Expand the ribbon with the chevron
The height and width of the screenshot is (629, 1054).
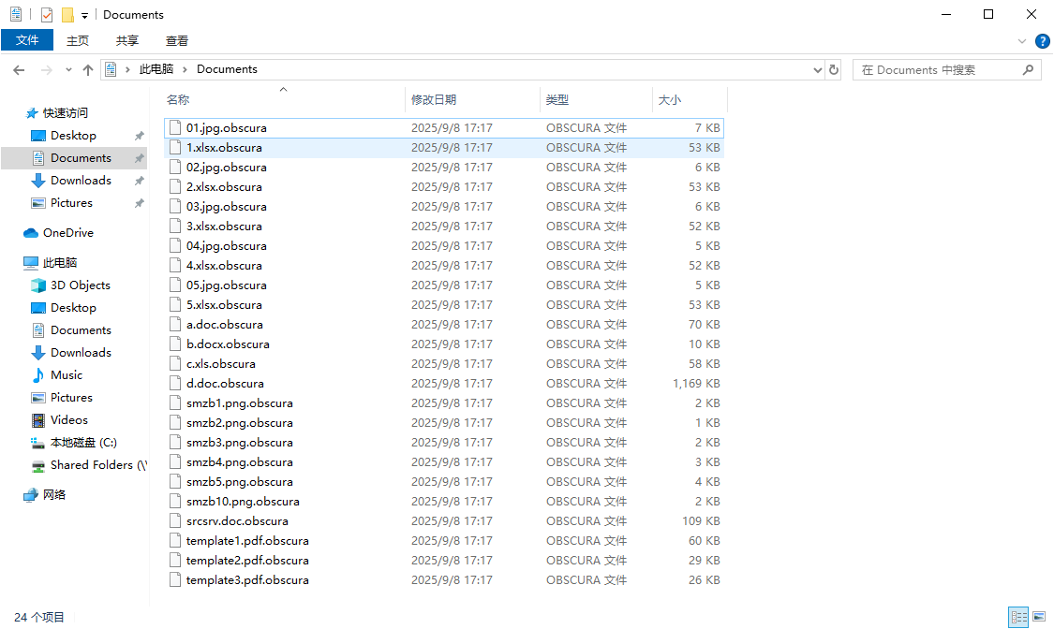coord(1022,41)
